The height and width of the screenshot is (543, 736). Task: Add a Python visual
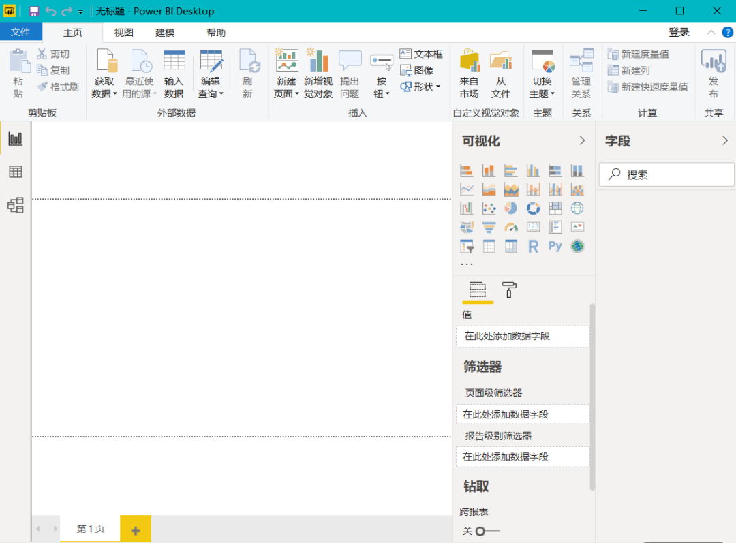(555, 247)
